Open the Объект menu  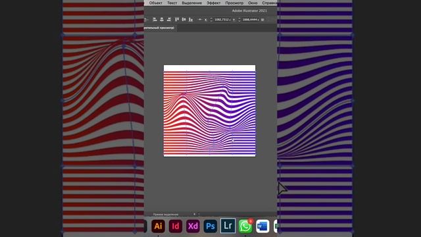click(155, 3)
